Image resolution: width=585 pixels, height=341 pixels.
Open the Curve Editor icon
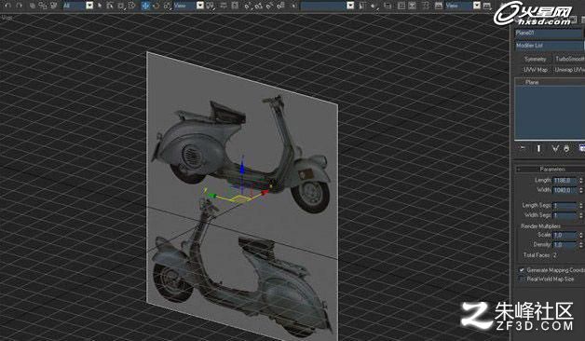pos(401,6)
